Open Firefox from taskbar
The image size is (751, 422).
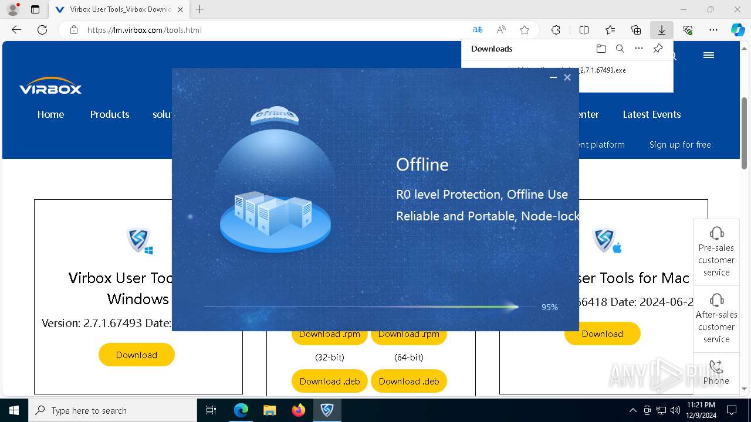pos(298,410)
